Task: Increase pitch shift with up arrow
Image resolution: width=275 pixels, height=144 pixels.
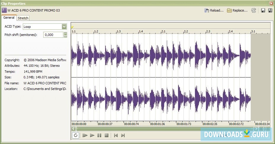Action: (x=65, y=33)
